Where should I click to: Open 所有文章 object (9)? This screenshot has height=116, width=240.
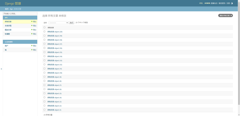point(54,77)
